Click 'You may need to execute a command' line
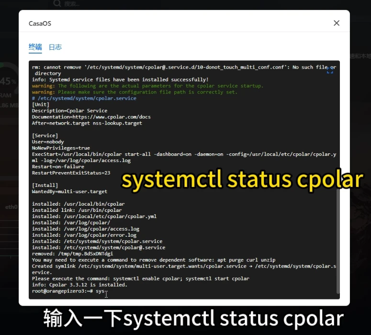 (154, 260)
